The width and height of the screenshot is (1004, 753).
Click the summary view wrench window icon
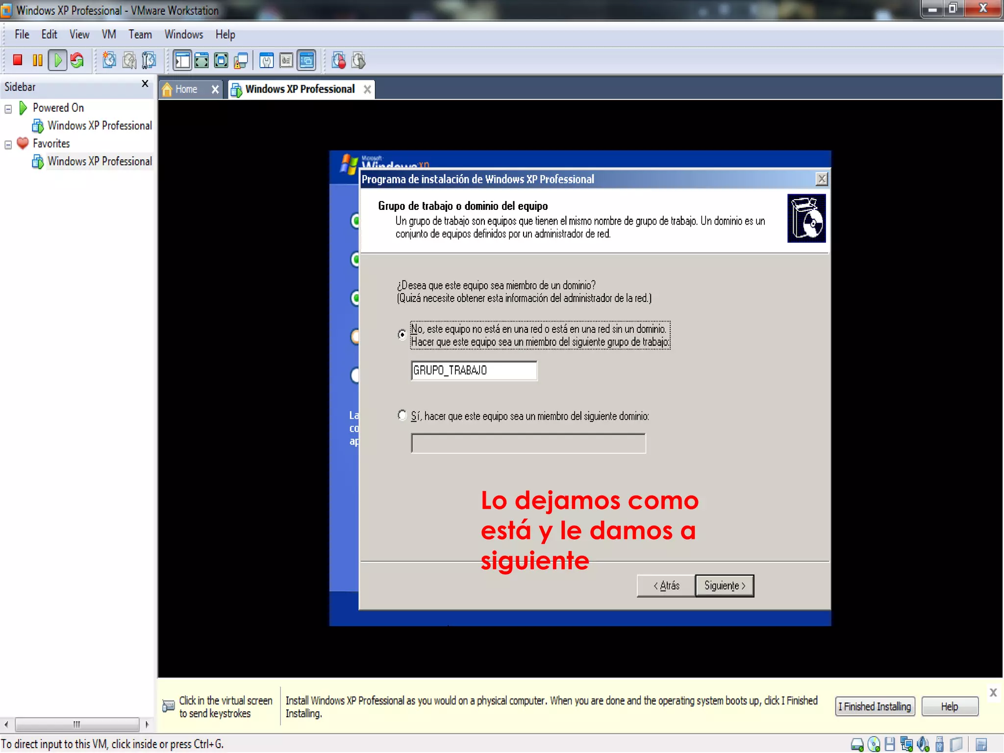pyautogui.click(x=266, y=60)
